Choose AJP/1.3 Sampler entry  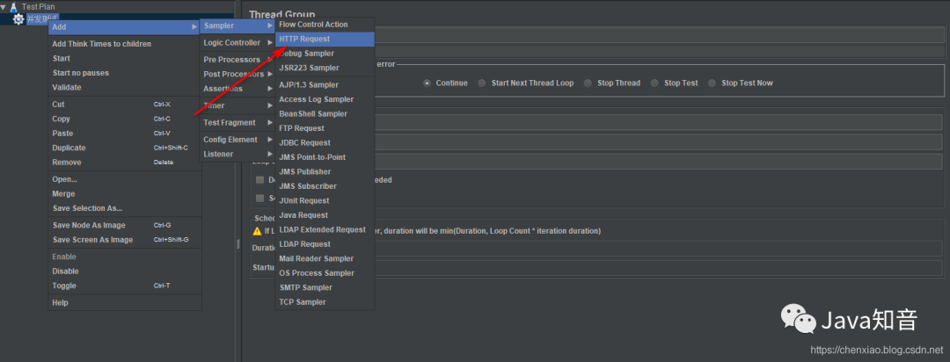[x=325, y=84]
